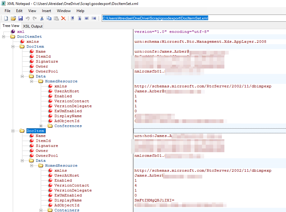Click the purple icon of the xml node
286x212 pixels.
pyautogui.click(x=13, y=31)
